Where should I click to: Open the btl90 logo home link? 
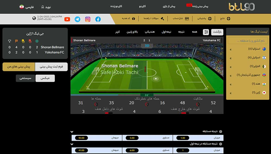coord(242,7)
